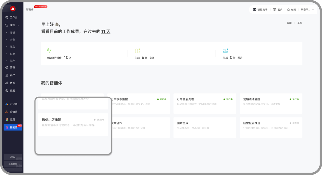
Task: Click the underlined 11 天 period link
Action: (x=106, y=32)
